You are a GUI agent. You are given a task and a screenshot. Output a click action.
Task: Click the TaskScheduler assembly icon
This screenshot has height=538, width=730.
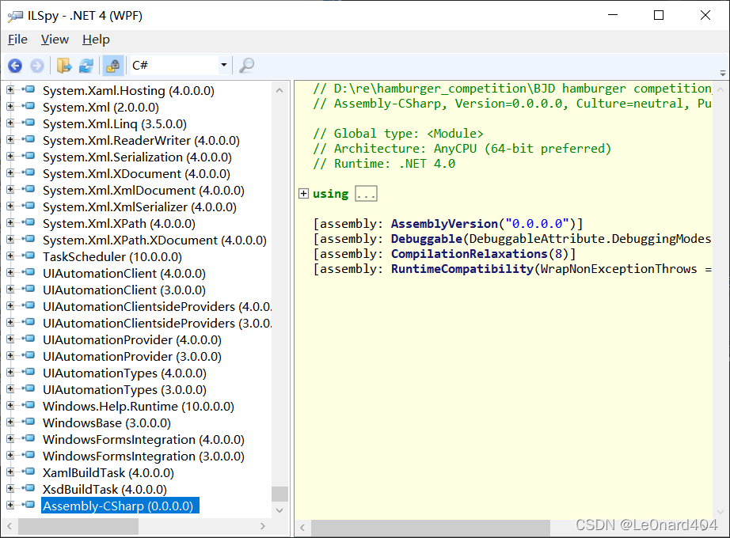click(29, 256)
